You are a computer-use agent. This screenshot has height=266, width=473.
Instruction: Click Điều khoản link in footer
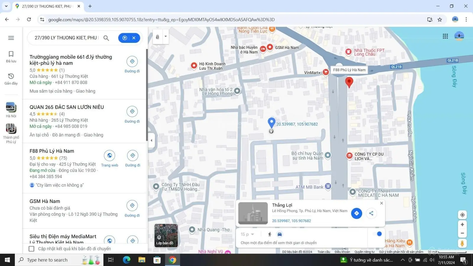click(x=342, y=252)
